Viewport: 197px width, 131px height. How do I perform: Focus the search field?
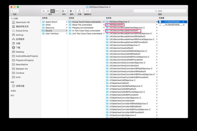(160, 11)
